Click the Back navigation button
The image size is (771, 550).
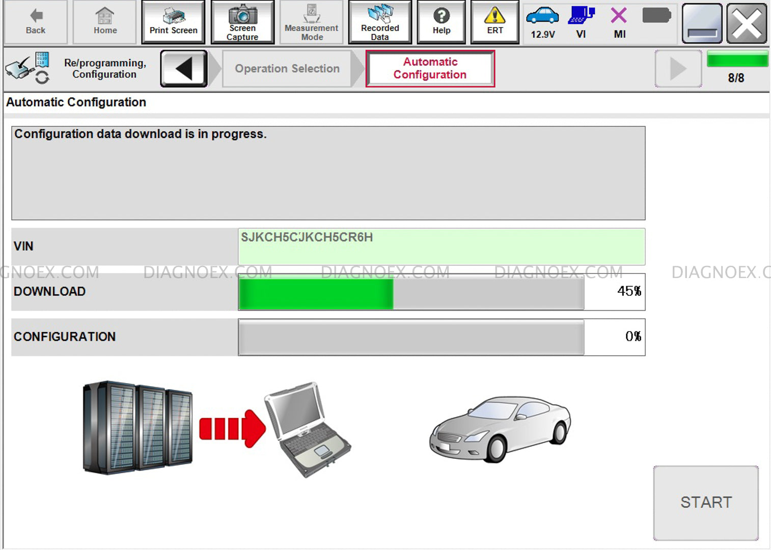click(34, 22)
